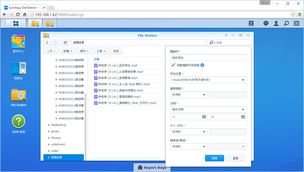The height and width of the screenshot is (172, 304).
Task: Open the user account options icon
Action: [x=276, y=23]
